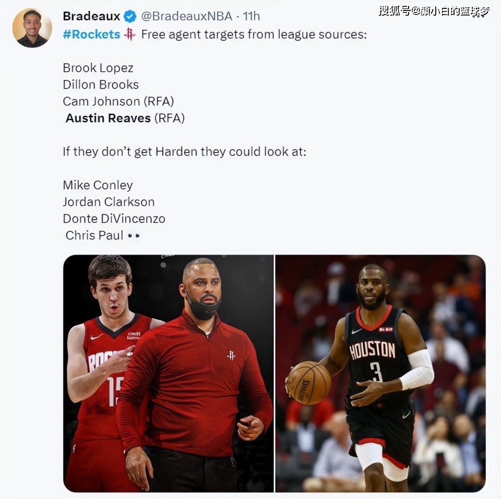Click the Austin Reaves bold text

108,118
